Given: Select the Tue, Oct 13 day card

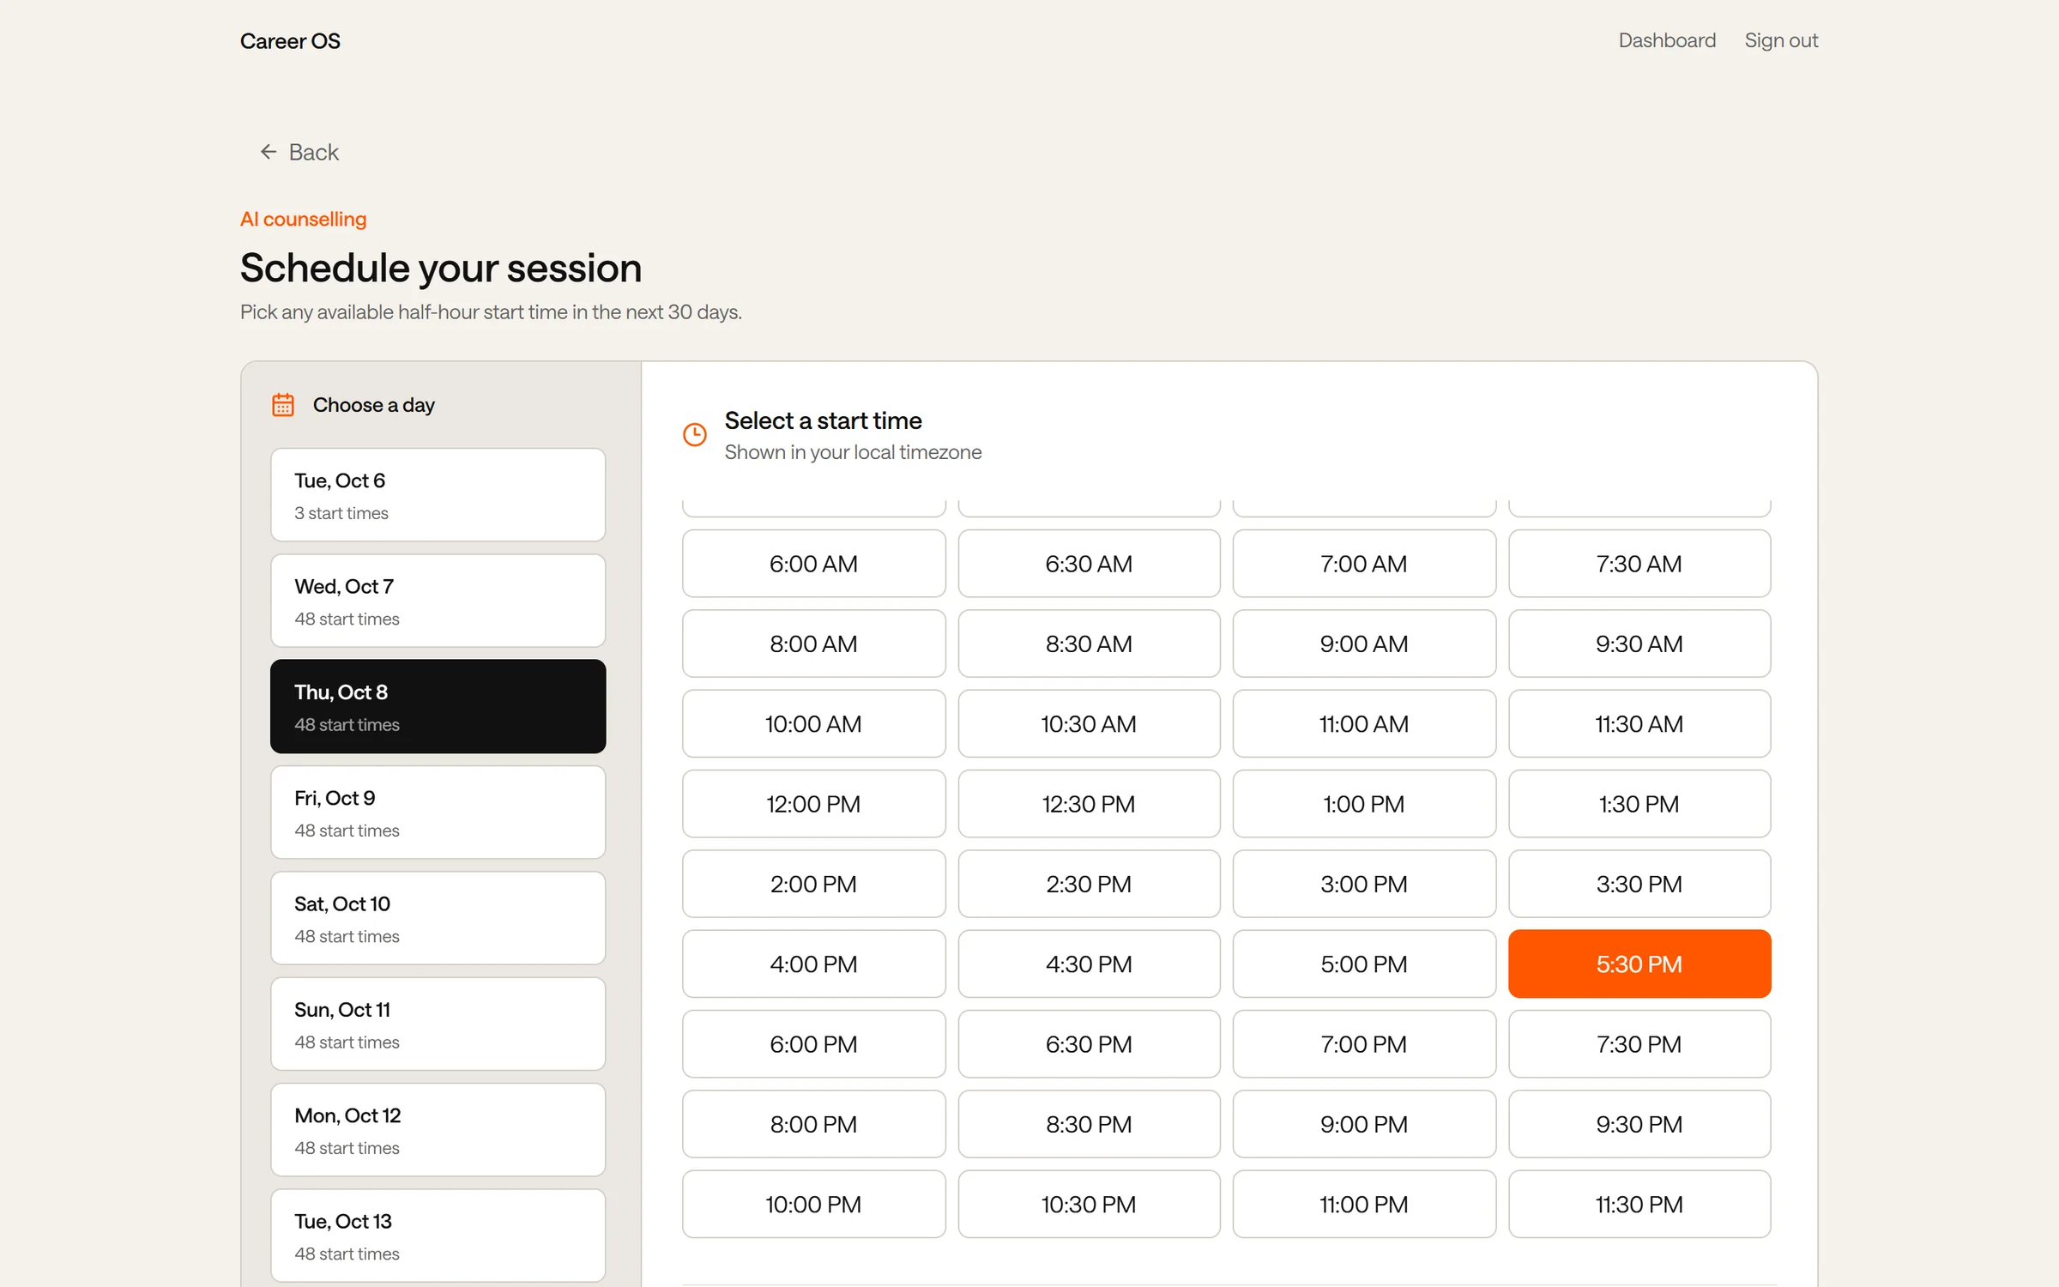Looking at the screenshot, I should click(438, 1236).
